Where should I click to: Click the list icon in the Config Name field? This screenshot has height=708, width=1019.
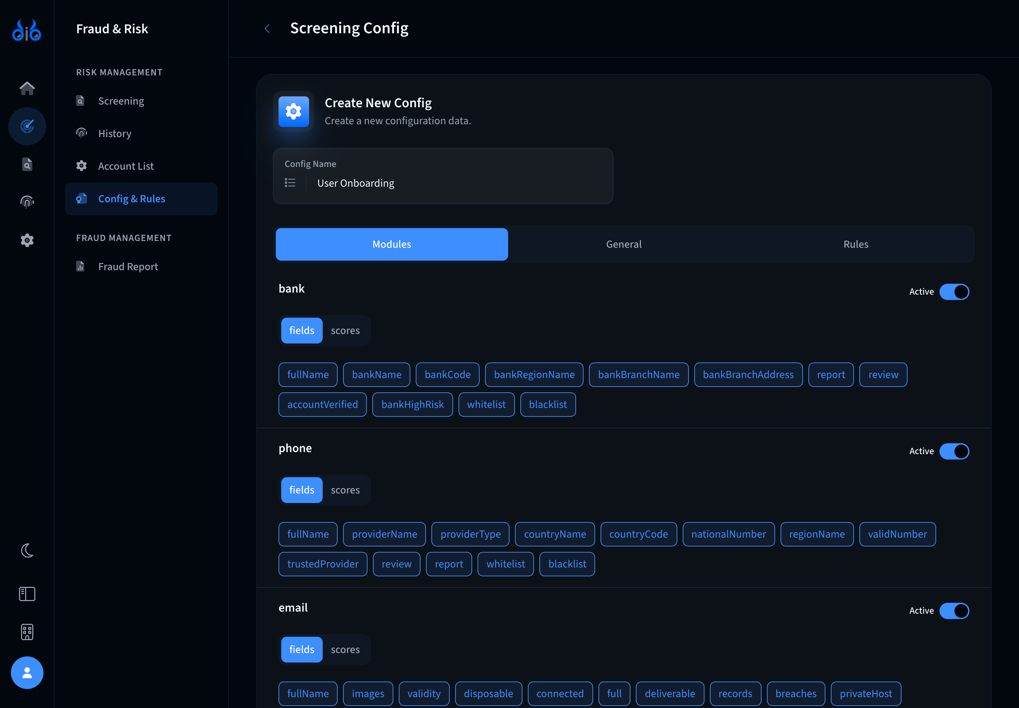290,183
